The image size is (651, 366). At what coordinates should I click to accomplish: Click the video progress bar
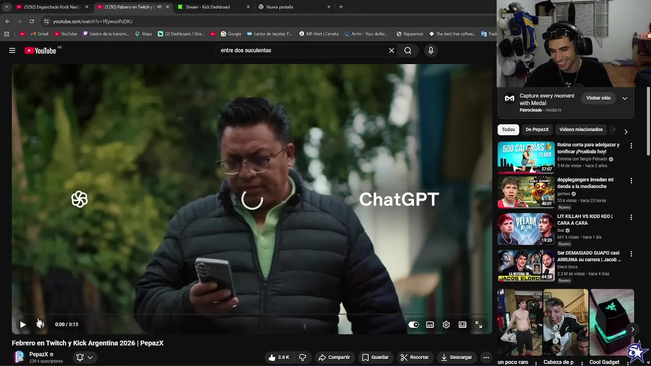(x=252, y=315)
